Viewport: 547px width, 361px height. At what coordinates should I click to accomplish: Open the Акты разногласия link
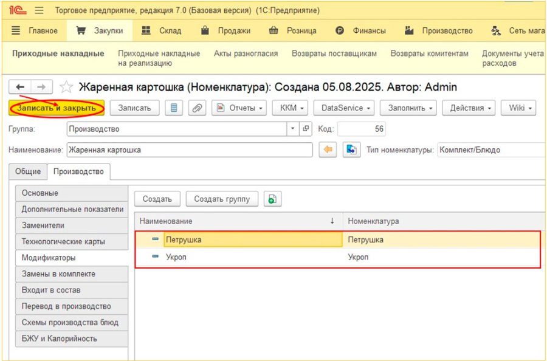(x=246, y=53)
